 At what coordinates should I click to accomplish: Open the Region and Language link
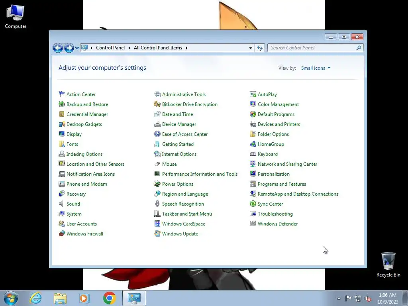[185, 194]
